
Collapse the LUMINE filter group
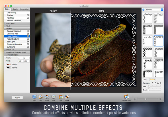click(17, 28)
